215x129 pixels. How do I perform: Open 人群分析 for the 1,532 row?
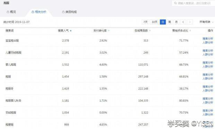[208, 66]
